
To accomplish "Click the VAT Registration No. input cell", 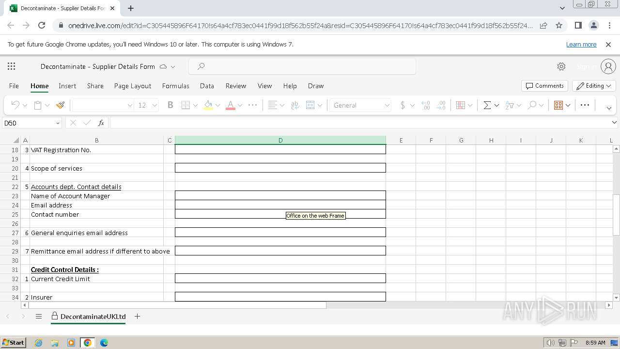I will (280, 150).
